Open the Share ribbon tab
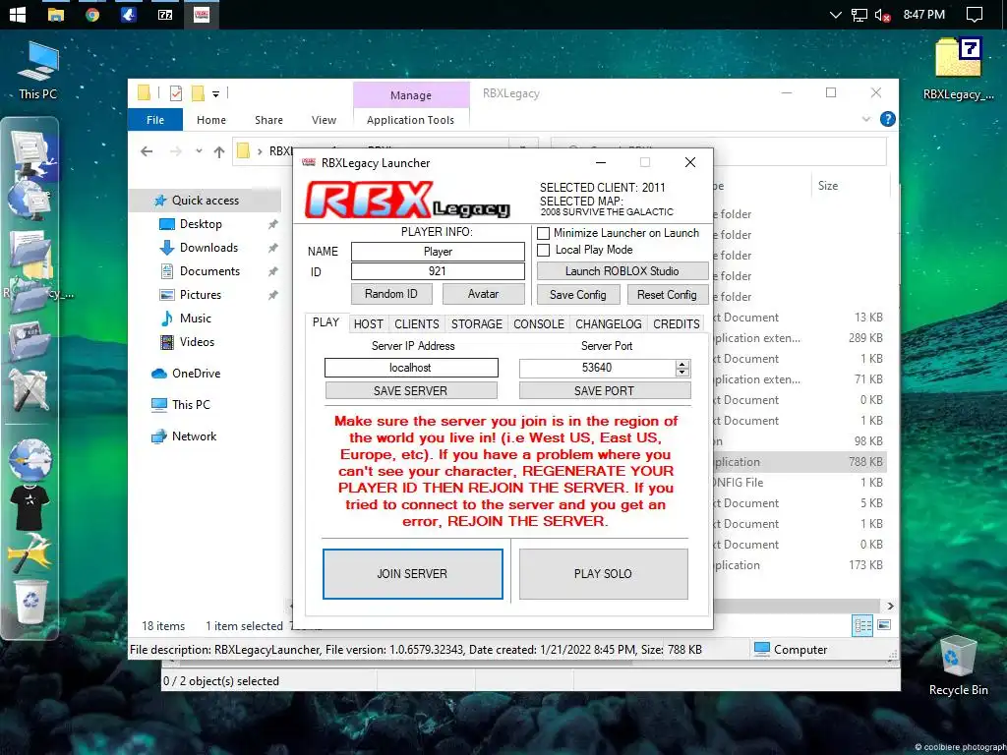Viewport: 1007px width, 755px height. pos(268,120)
